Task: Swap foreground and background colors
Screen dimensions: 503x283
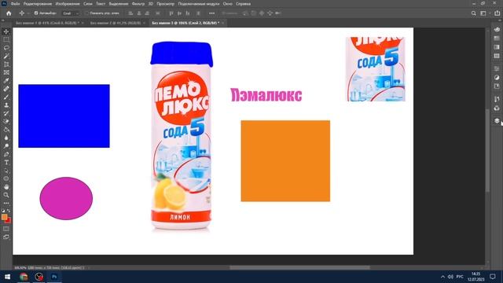Action: pos(9,211)
